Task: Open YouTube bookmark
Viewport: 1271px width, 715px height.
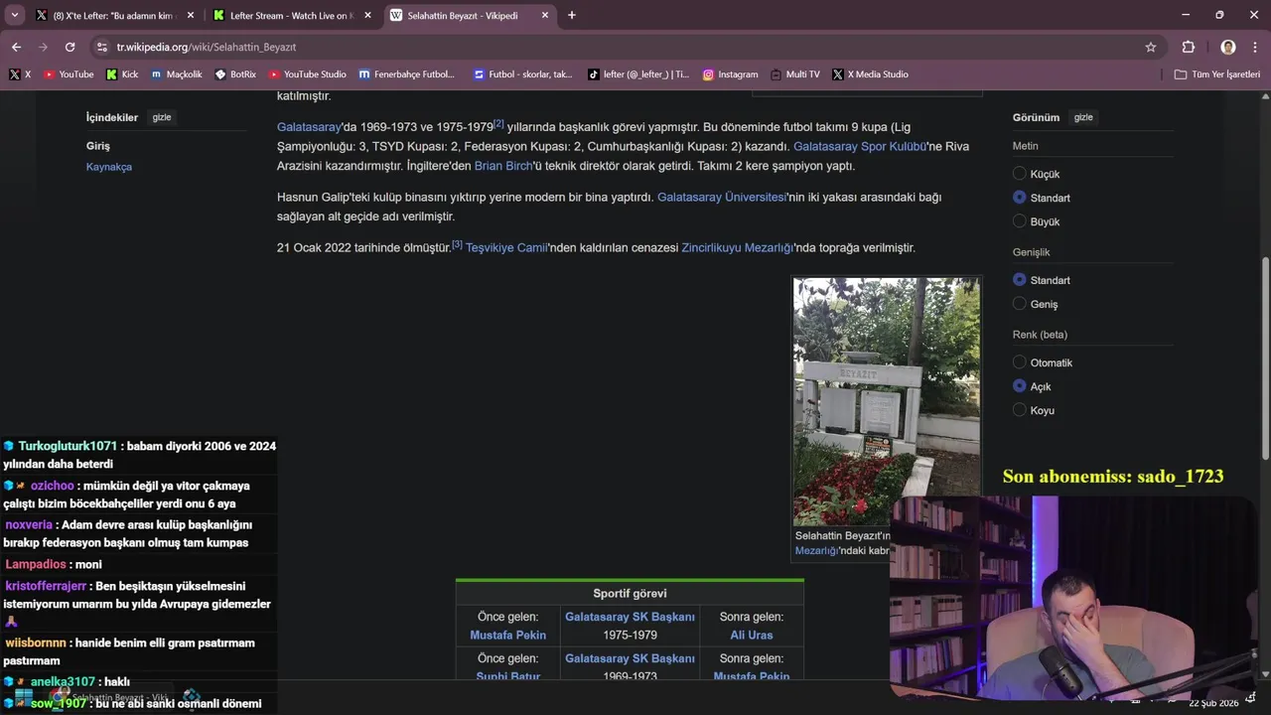Action: 69,74
